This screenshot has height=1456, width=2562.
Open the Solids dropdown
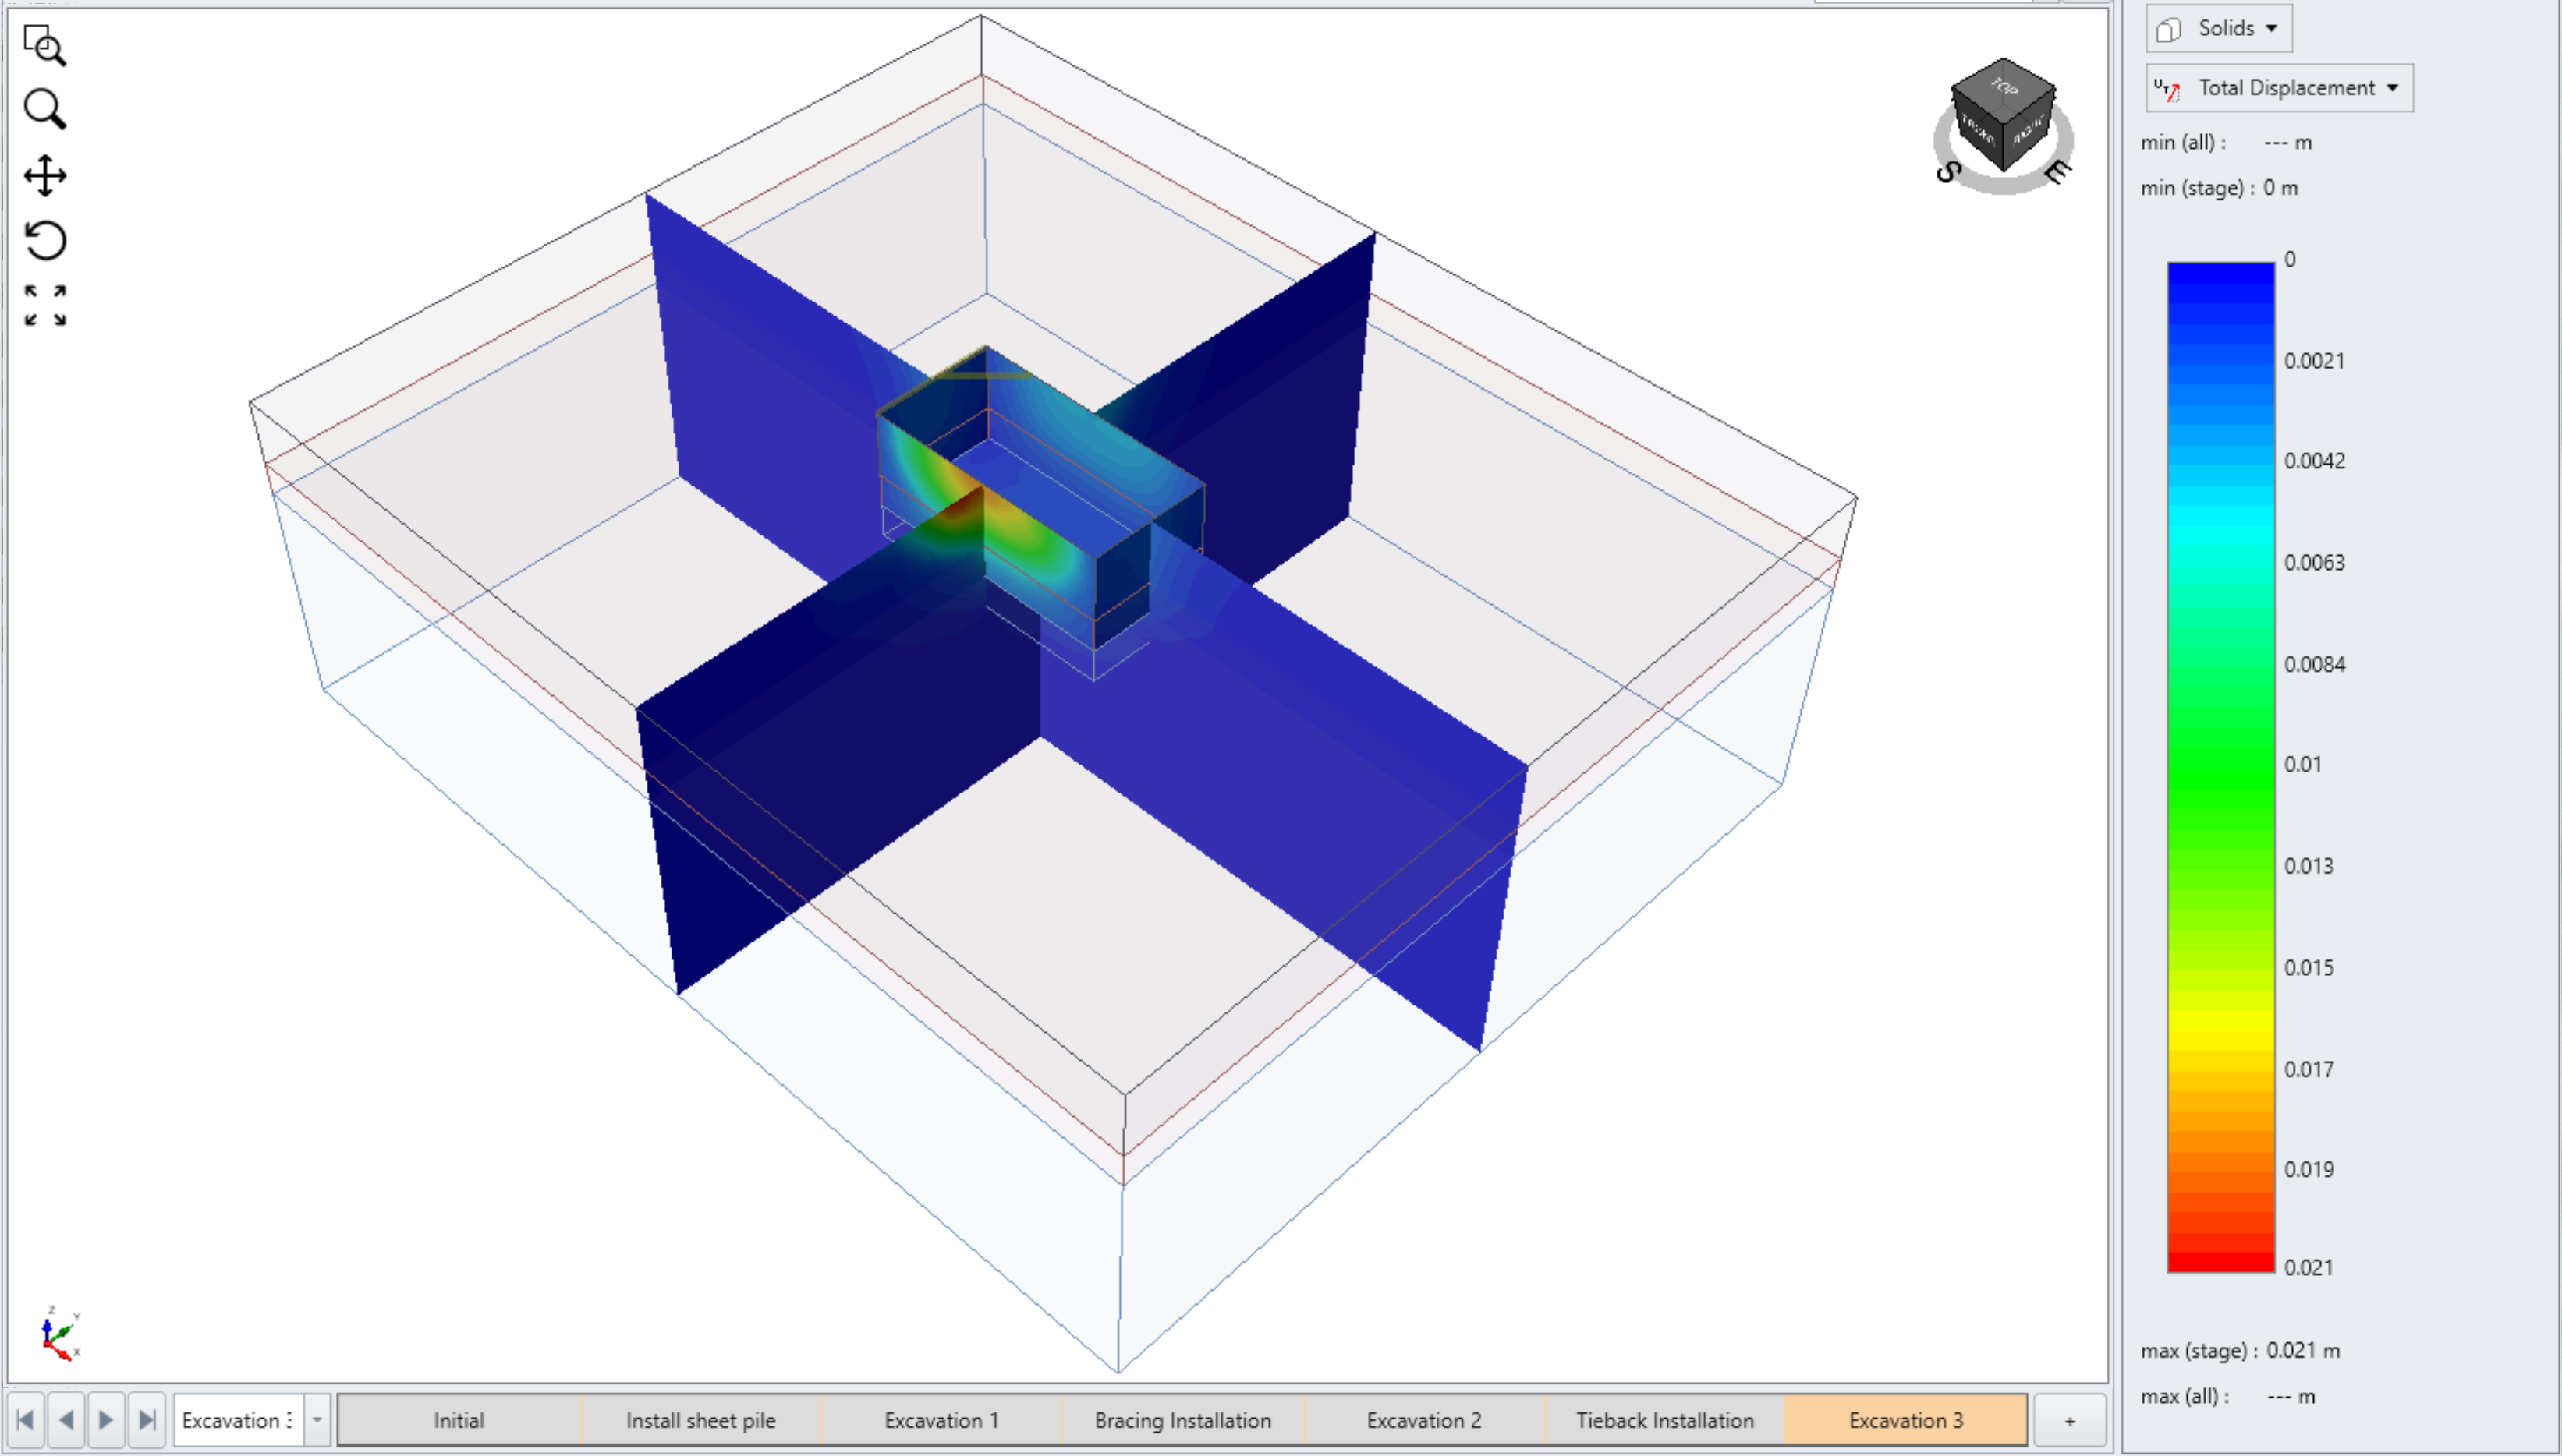click(x=2219, y=28)
